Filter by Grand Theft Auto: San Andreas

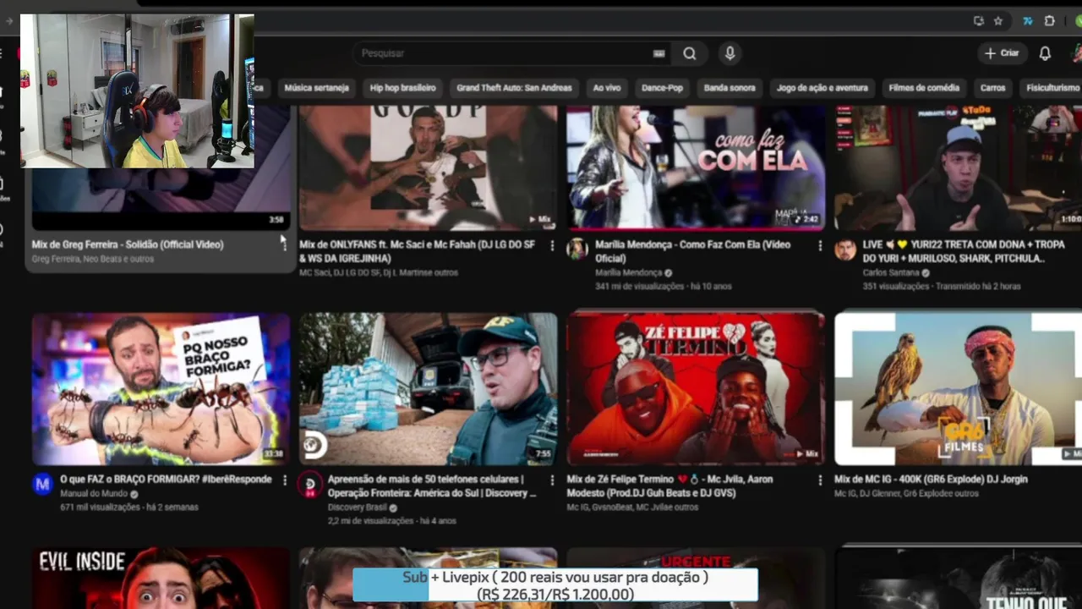point(514,88)
